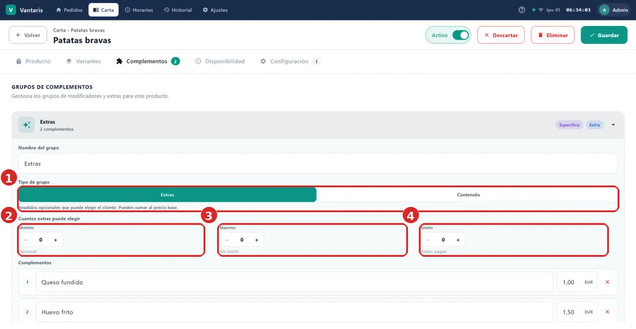Screen dimensions: 636x329
Task: Click the Vantaris logo icon
Action: click(x=11, y=10)
